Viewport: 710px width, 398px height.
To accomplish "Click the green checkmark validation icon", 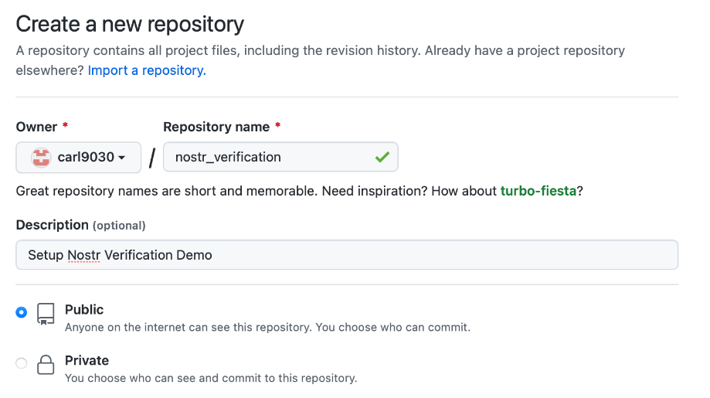I will pyautogui.click(x=382, y=157).
